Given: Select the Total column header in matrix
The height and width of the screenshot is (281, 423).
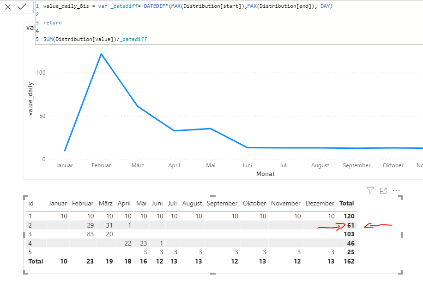Looking at the screenshot, I should pyautogui.click(x=347, y=203).
